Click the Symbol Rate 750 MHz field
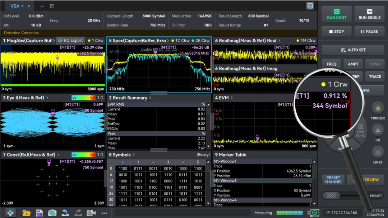Screen dimensions: 388x218 pos(136,25)
